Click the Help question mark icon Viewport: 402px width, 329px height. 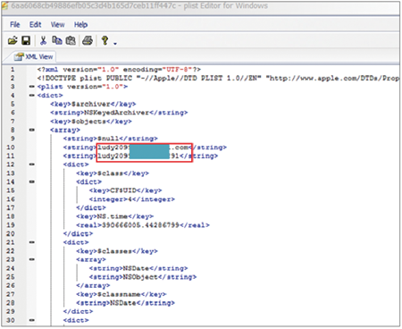click(x=105, y=40)
